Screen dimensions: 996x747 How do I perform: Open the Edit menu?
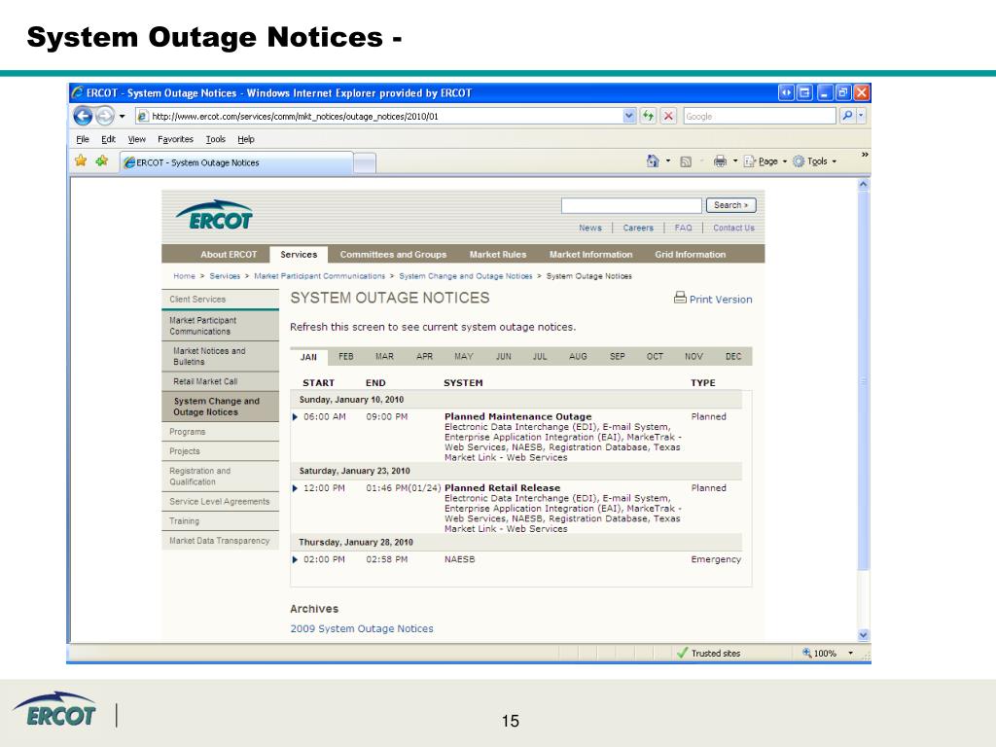pos(109,139)
